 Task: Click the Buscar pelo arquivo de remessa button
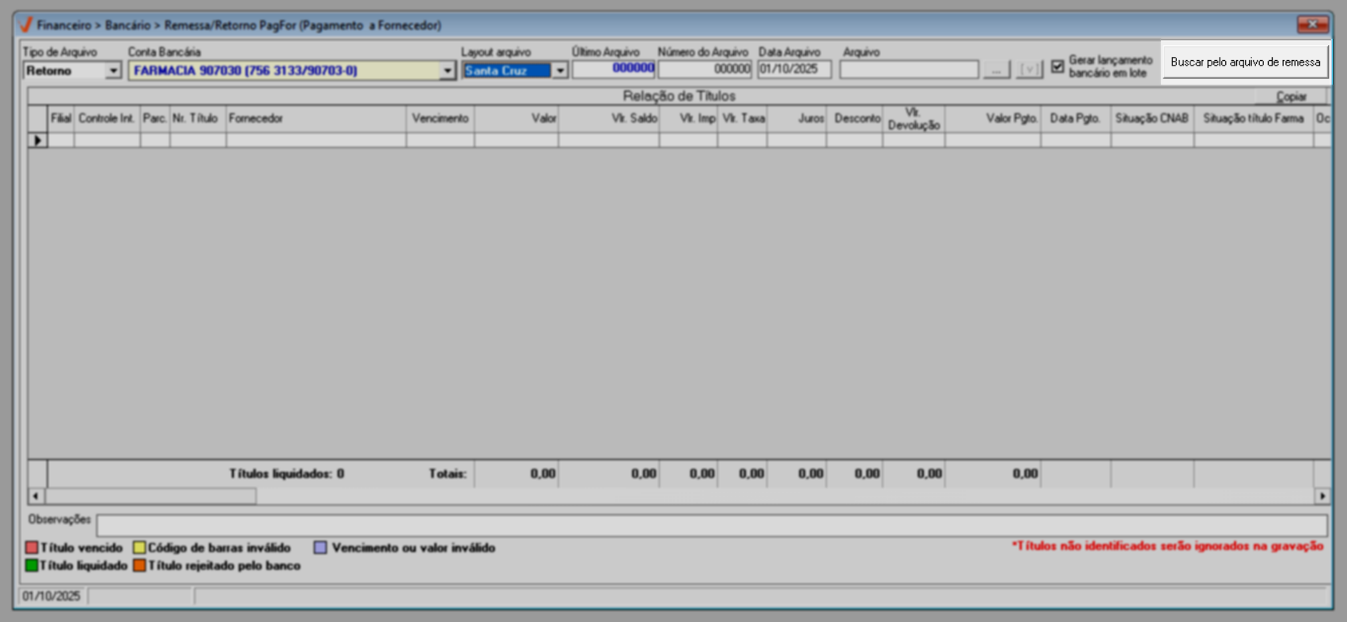(1245, 62)
